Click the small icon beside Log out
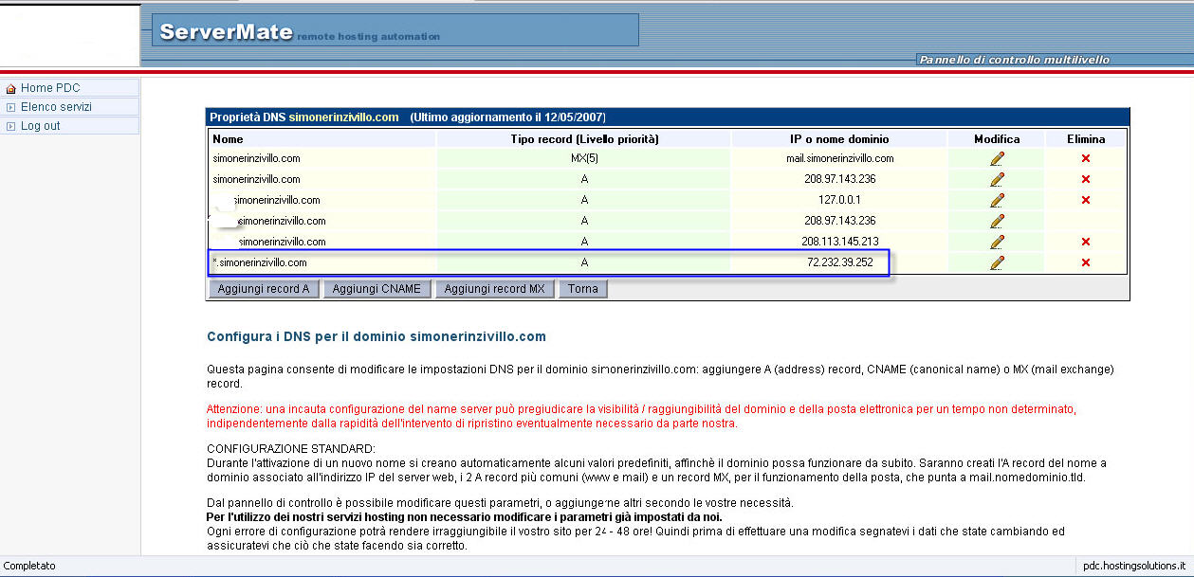Screen dimensions: 1194x577 11,126
